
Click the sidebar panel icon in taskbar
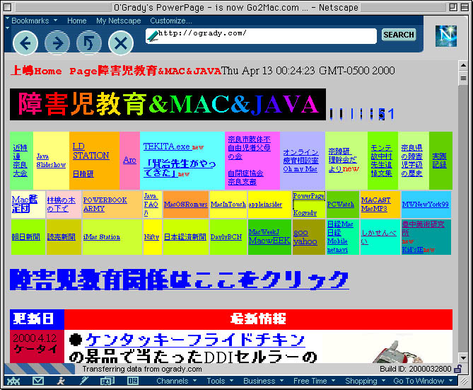[133, 381]
